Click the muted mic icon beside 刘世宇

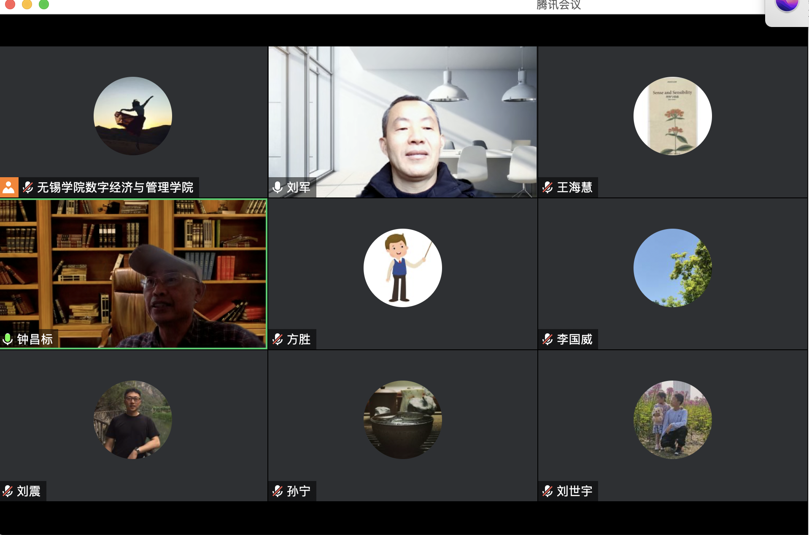[x=547, y=491]
